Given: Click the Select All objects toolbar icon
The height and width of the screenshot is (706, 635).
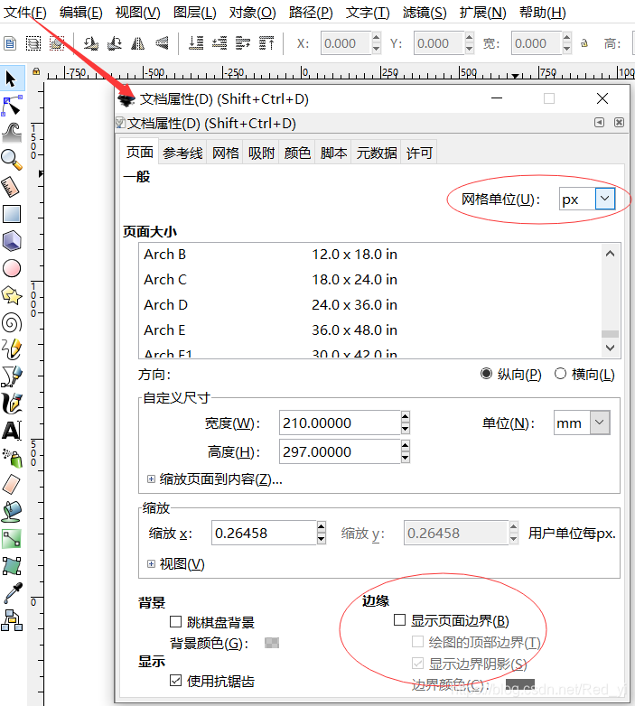Looking at the screenshot, I should click(10, 43).
